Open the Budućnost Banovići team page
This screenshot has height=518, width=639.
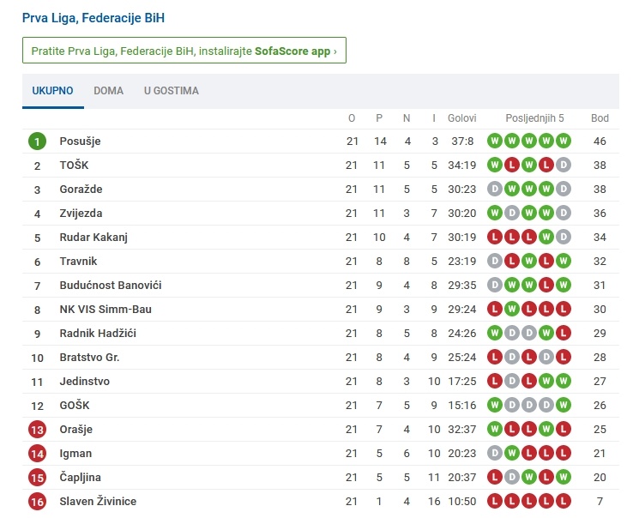111,286
